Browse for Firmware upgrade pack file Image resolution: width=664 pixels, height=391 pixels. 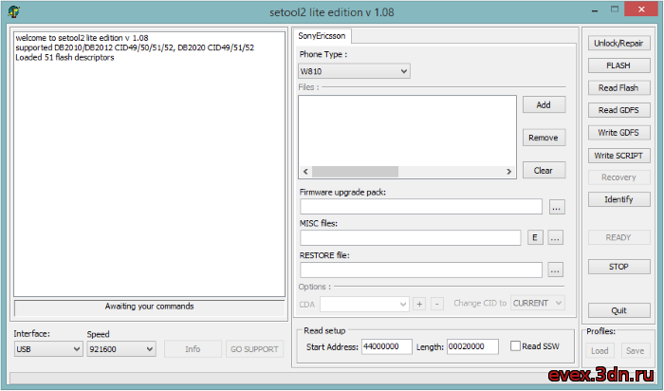557,207
